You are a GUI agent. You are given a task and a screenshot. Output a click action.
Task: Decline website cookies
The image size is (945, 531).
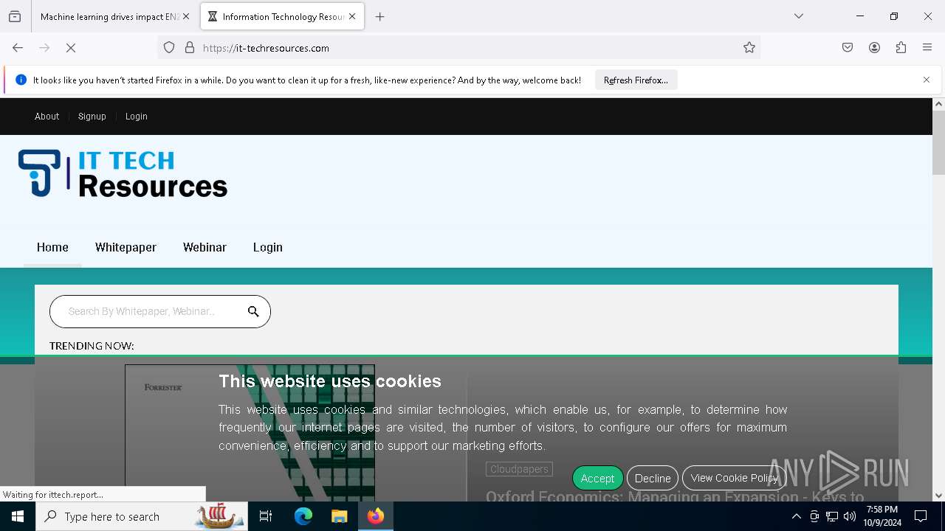point(653,478)
